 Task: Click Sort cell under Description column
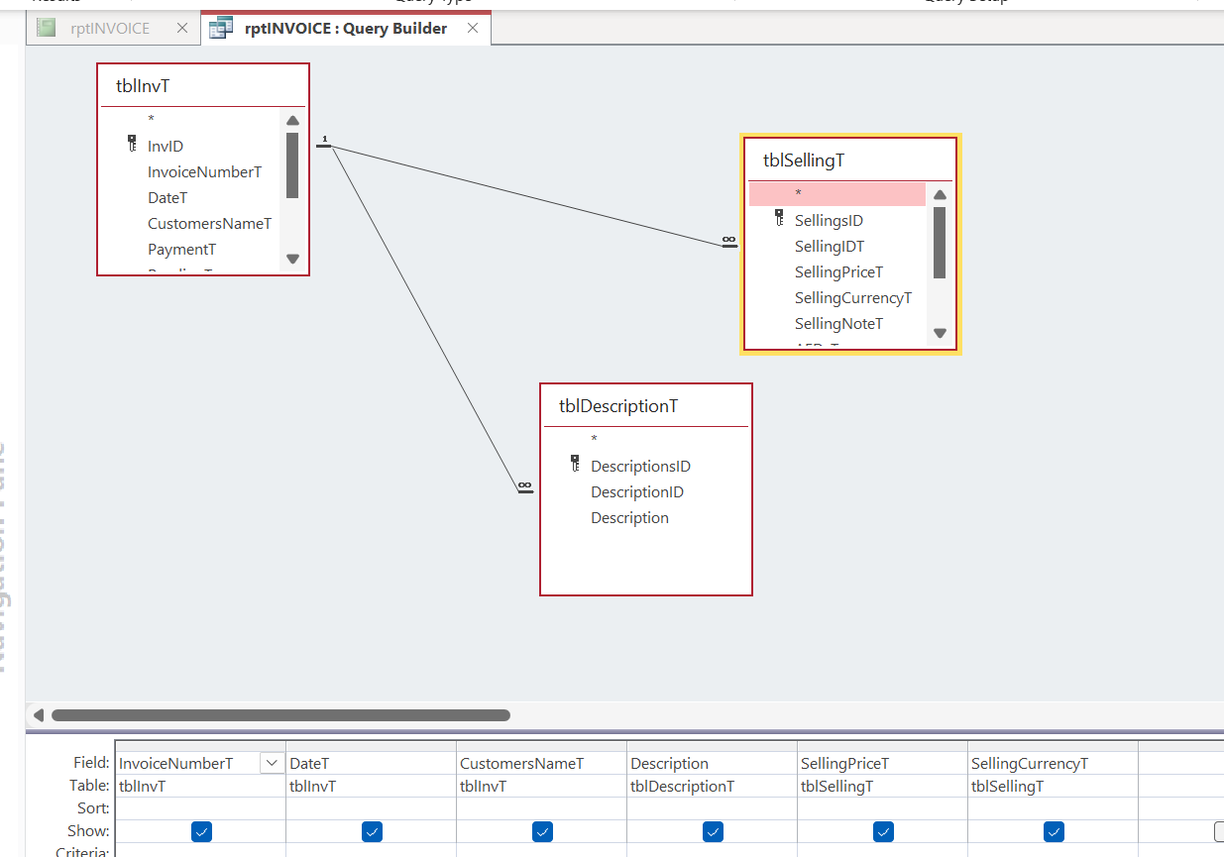[x=712, y=808]
